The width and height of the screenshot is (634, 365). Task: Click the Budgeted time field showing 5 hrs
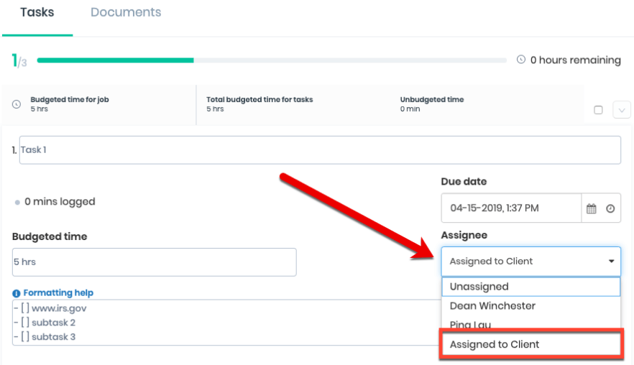click(154, 262)
